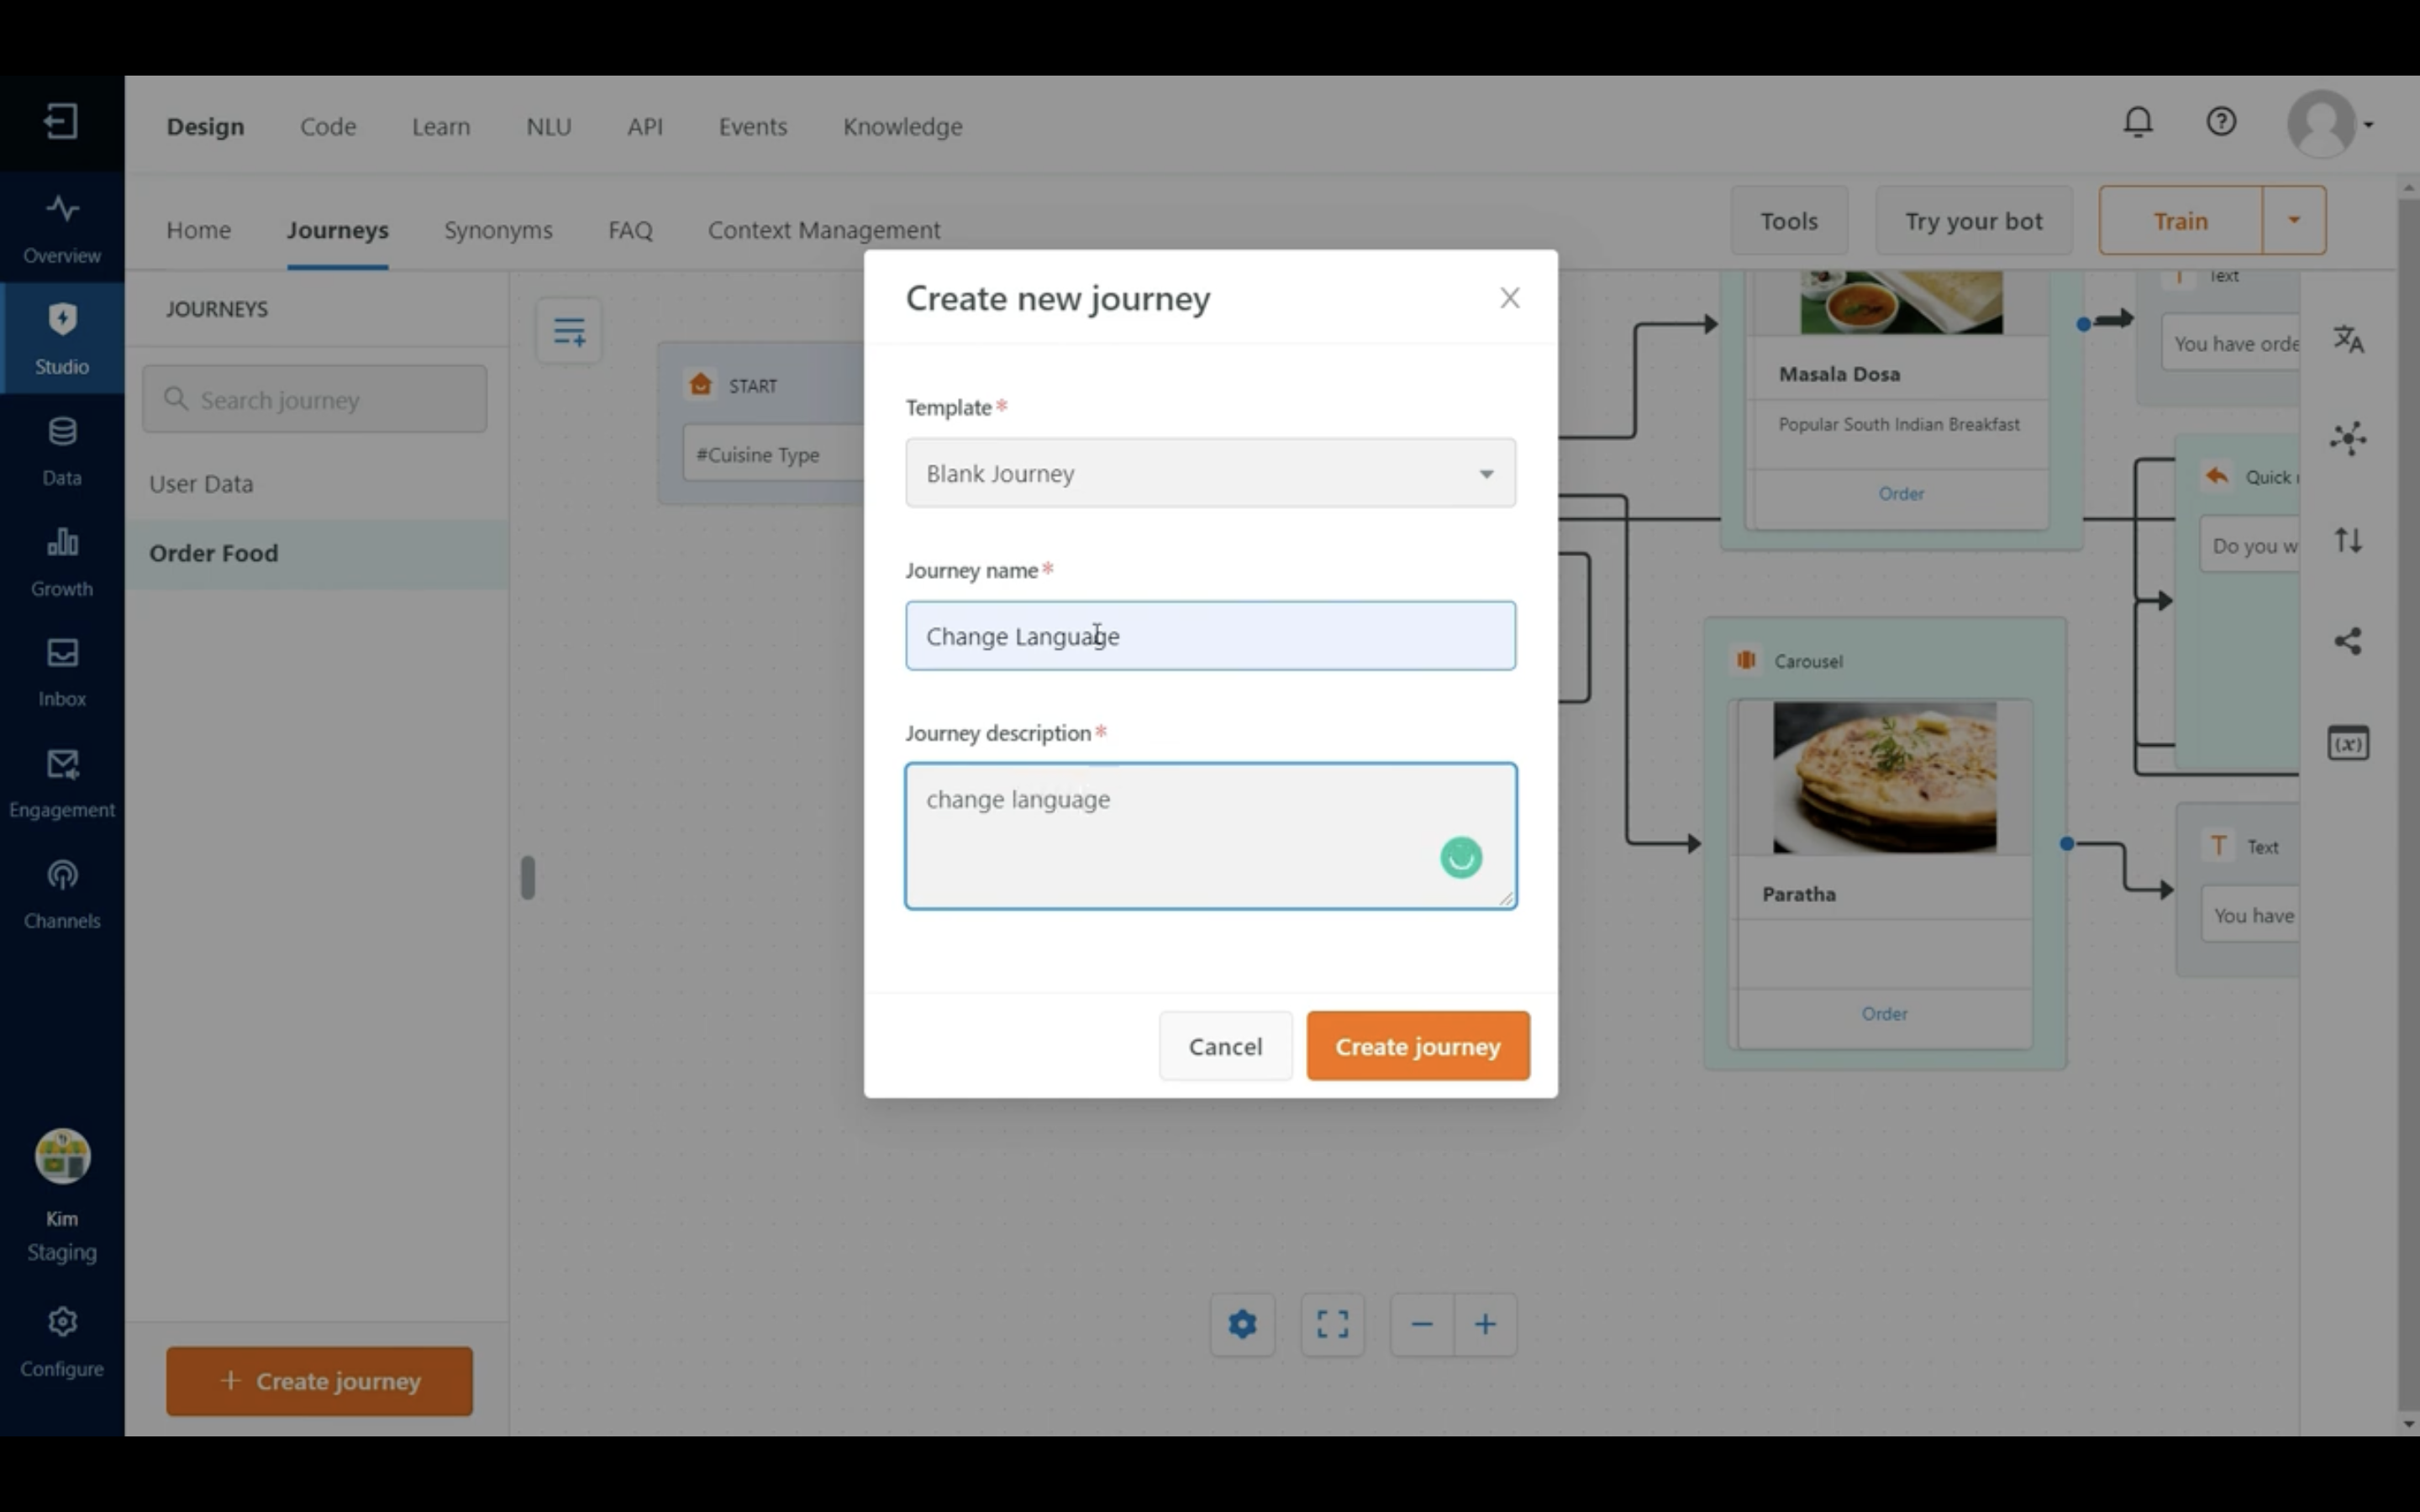The width and height of the screenshot is (2420, 1512).
Task: Click the #Cuisine Type start trigger
Action: point(773,454)
